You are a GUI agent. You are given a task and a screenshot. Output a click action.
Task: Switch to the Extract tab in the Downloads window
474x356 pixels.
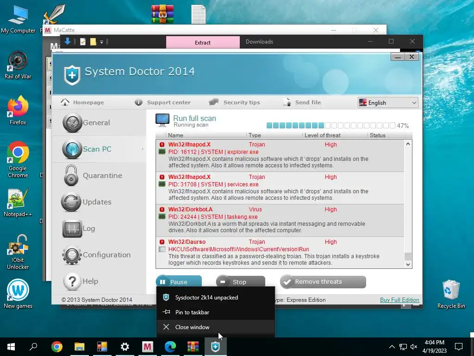[203, 43]
